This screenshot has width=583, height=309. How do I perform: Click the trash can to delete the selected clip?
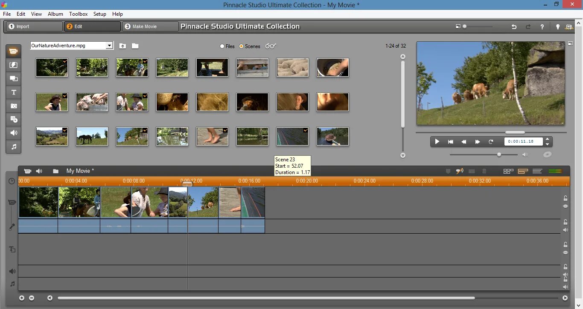point(484,171)
